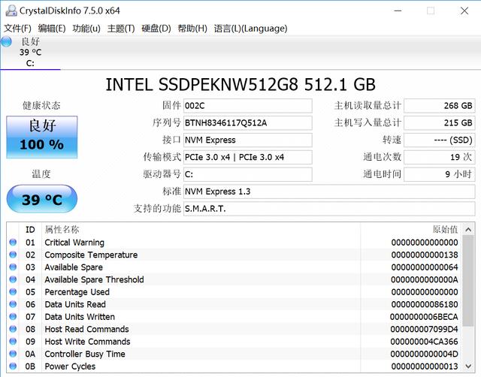This screenshot has height=377, width=481.
Task: Select the Critical Warning attribute name
Action: pyautogui.click(x=74, y=243)
